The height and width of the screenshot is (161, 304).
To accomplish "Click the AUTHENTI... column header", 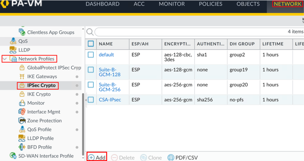I will point(210,44).
